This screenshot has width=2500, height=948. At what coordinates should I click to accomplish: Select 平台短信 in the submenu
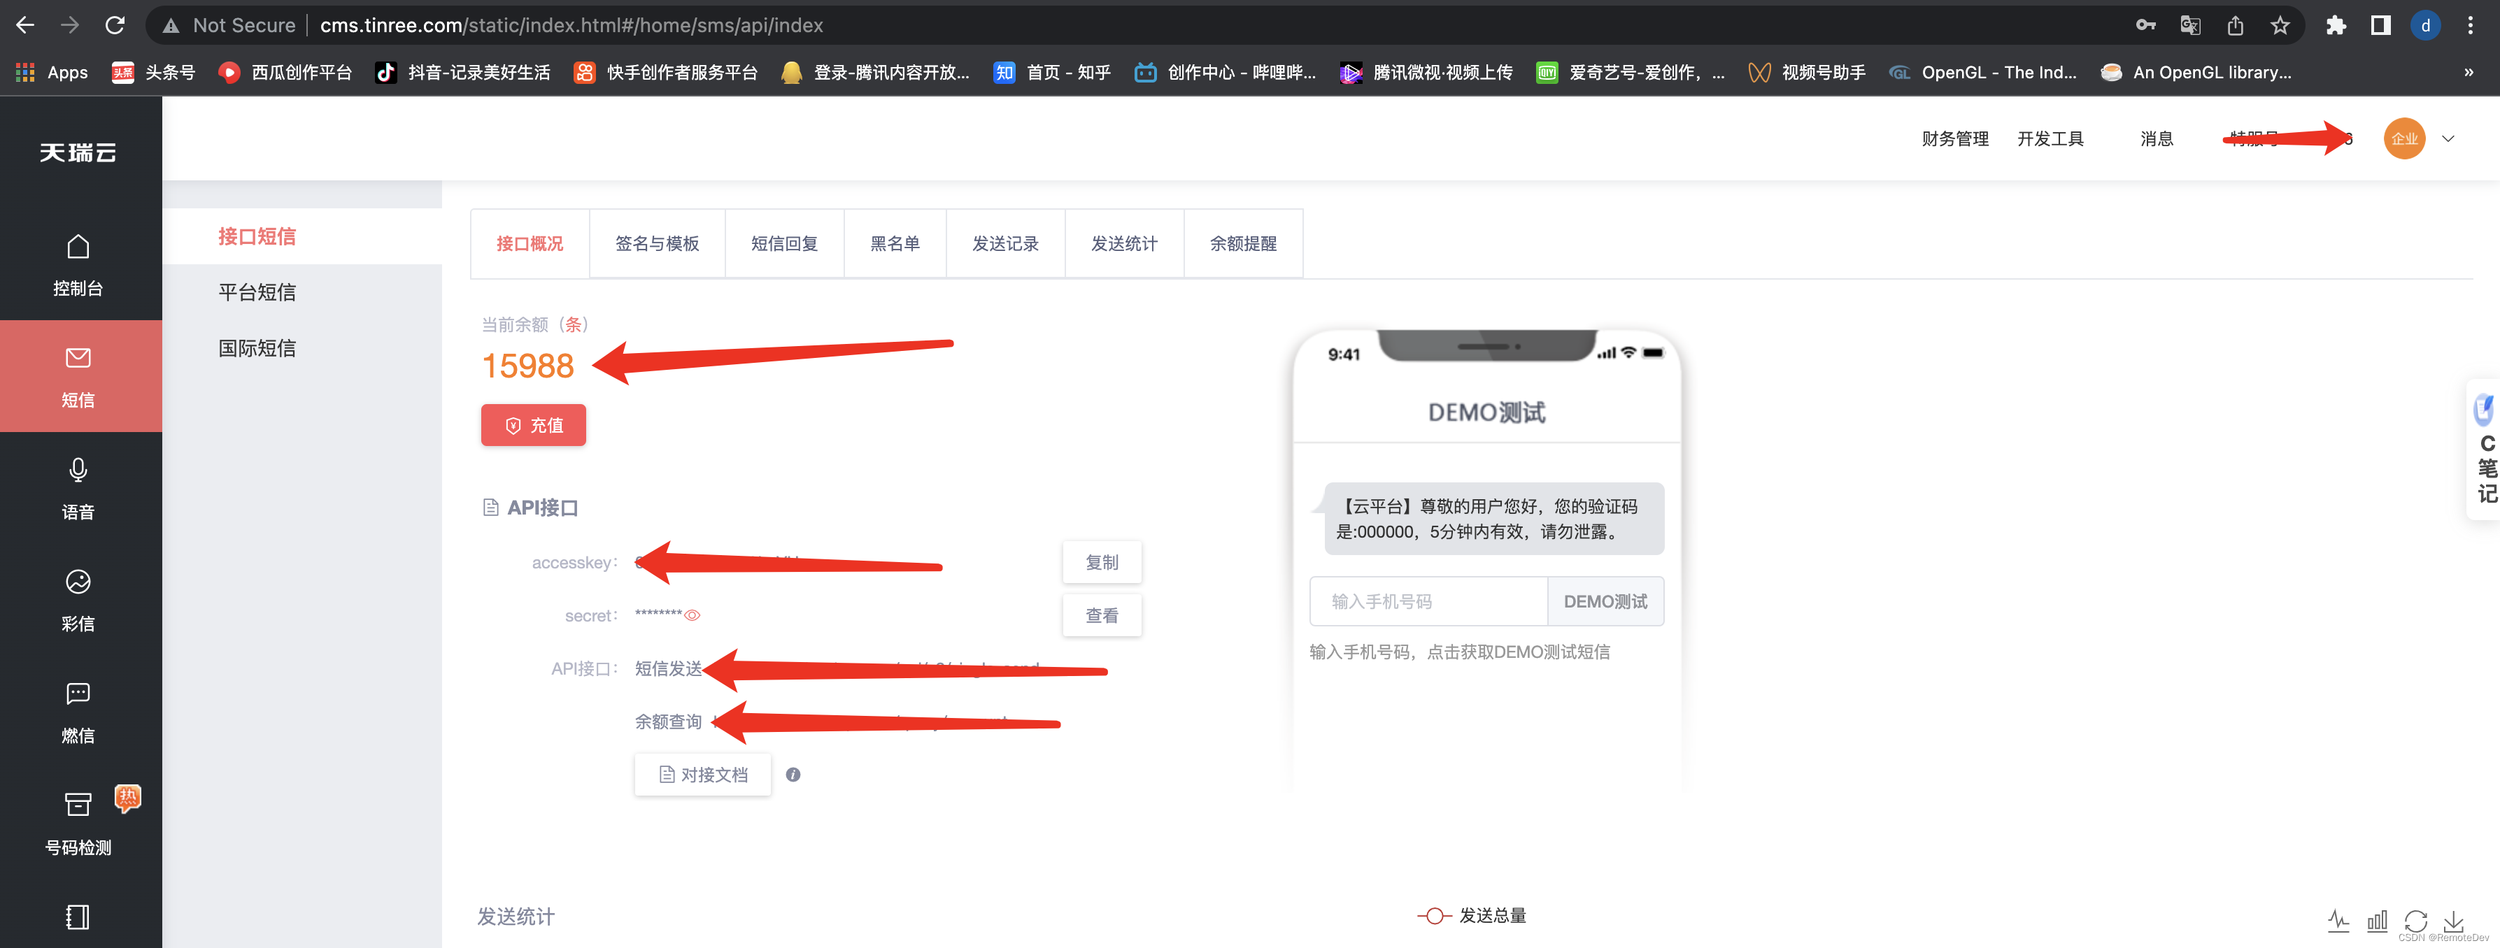point(257,292)
